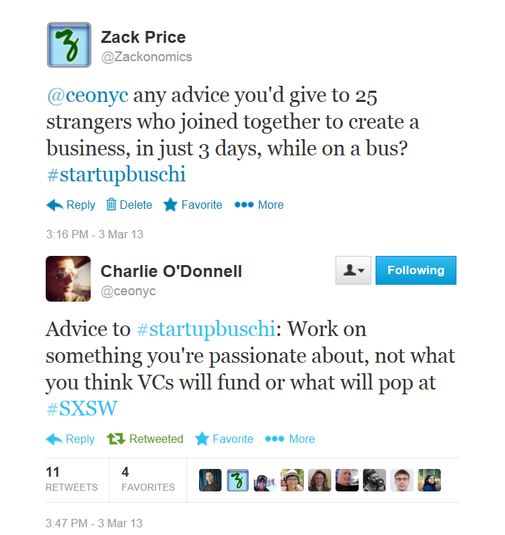Open the user actions dropdown beside Following
This screenshot has height=535, width=505.
353,270
